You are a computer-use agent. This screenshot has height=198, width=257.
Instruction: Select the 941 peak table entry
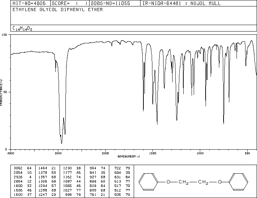click(97, 173)
